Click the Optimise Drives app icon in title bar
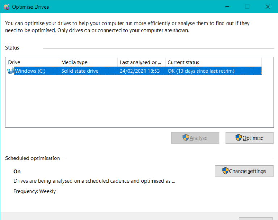Screen dimensions: 278x220 pos(7,7)
